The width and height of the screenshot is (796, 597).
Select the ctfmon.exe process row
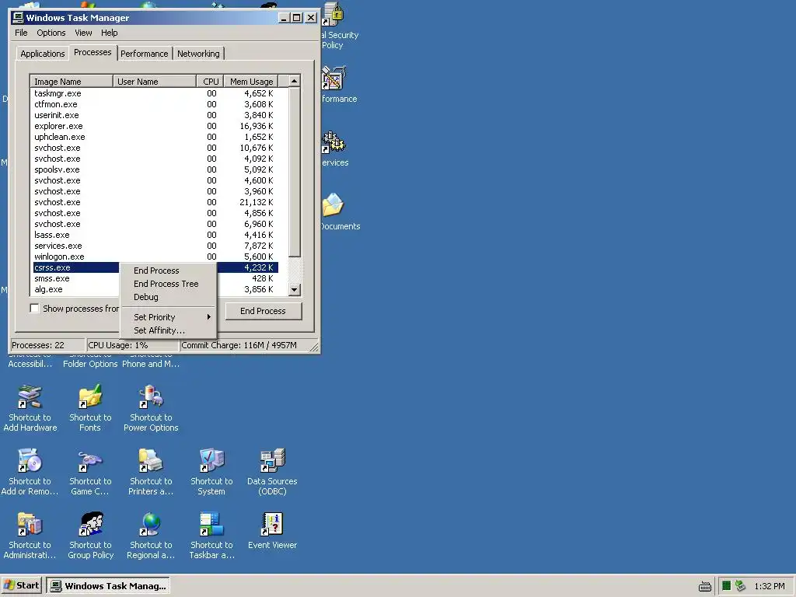point(155,104)
